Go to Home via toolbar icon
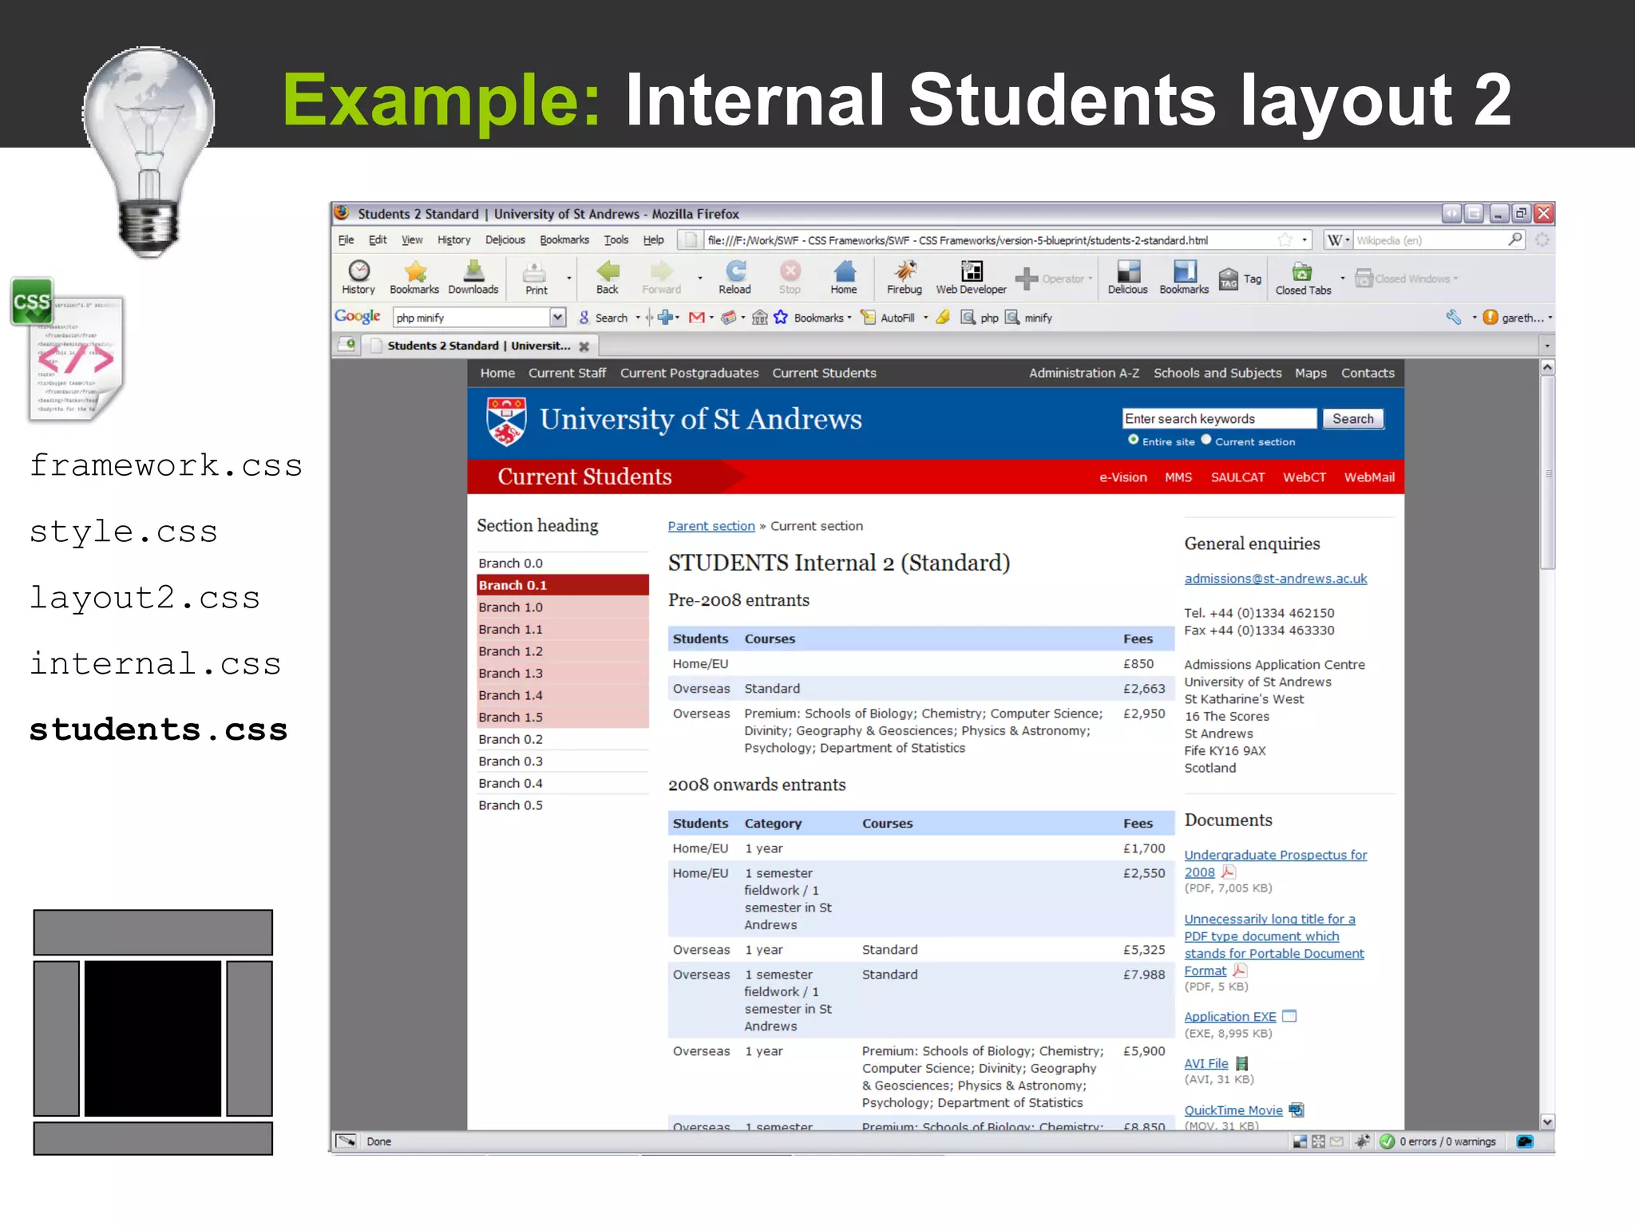 (x=844, y=278)
